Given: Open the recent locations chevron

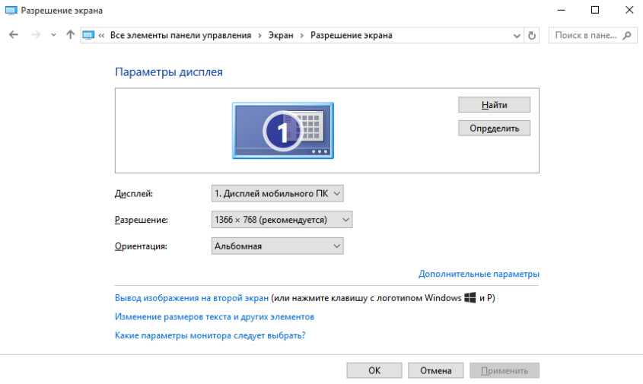Looking at the screenshot, I should (53, 36).
